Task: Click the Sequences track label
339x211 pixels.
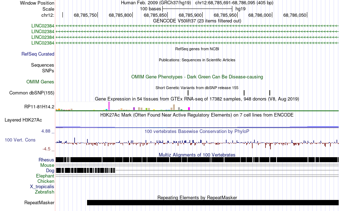Action: click(x=42, y=65)
